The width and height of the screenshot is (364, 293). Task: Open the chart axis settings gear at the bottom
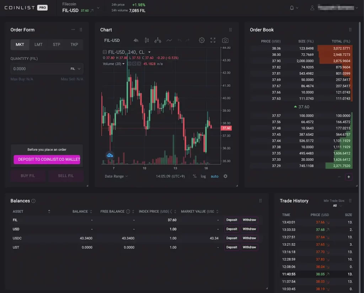point(225,176)
